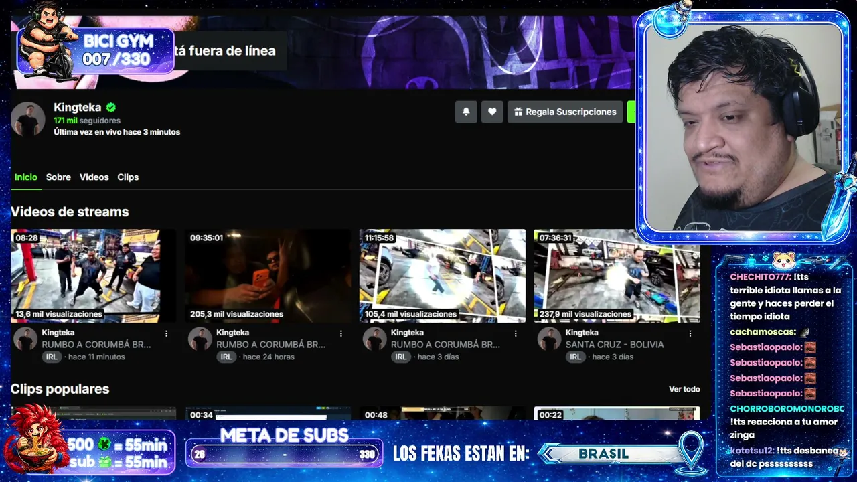
Task: Switch to the Inicio tab
Action: (26, 177)
